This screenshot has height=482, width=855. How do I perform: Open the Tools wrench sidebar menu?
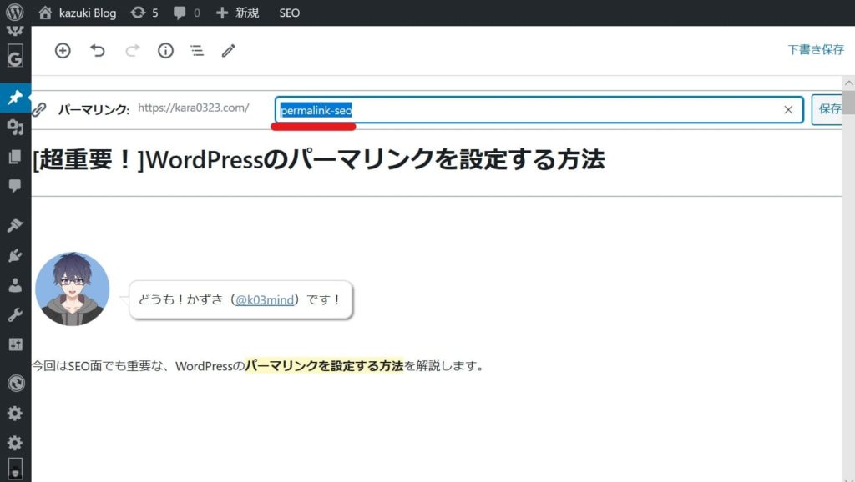(15, 314)
